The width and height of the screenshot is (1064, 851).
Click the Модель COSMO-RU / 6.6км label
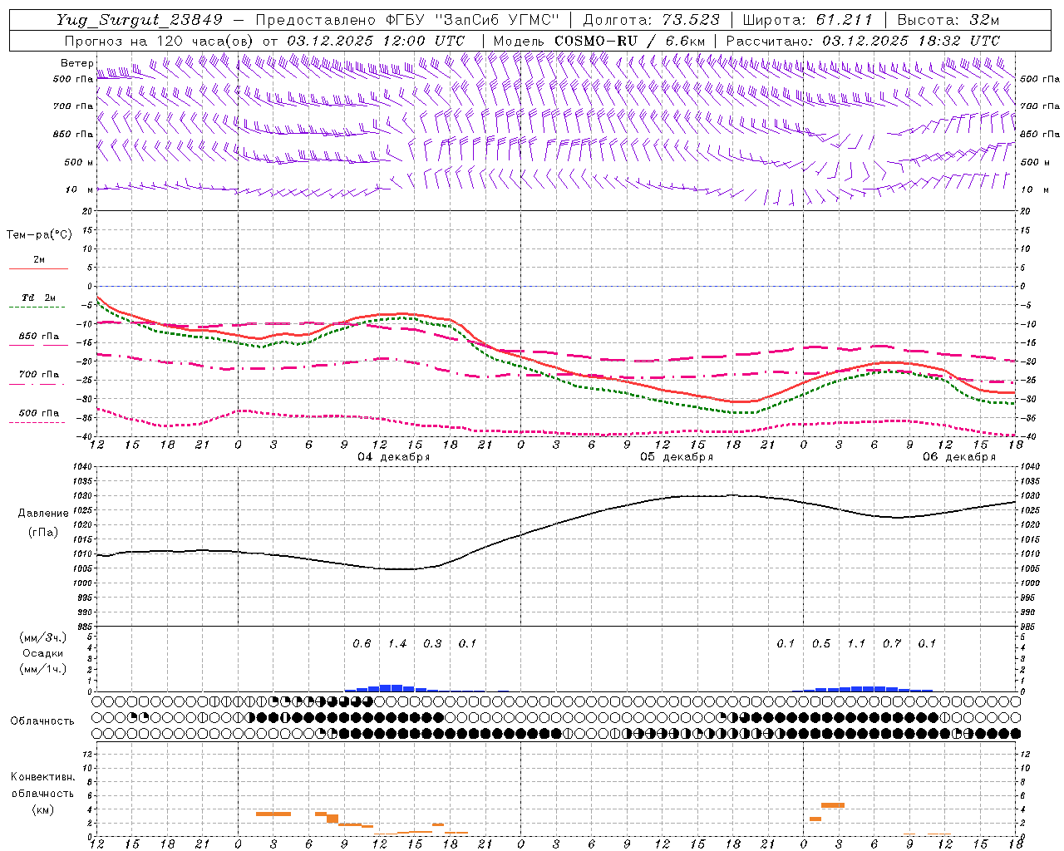[599, 41]
